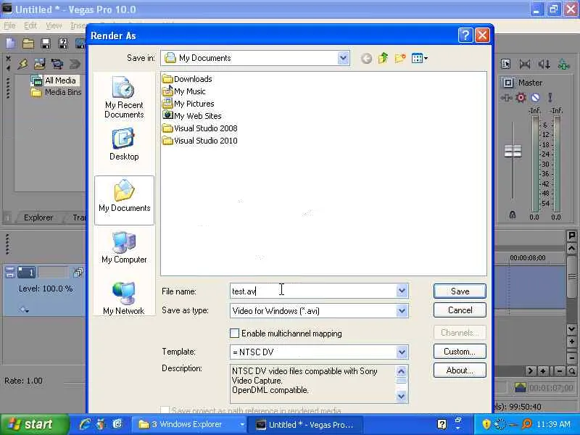
Task: Go up one folder level
Action: [383, 58]
